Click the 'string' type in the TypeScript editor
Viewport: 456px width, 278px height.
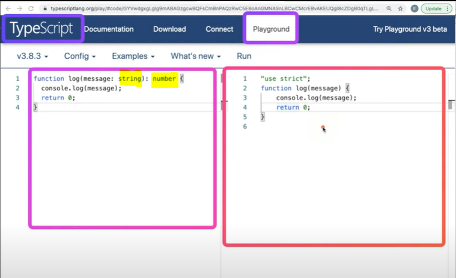point(130,78)
